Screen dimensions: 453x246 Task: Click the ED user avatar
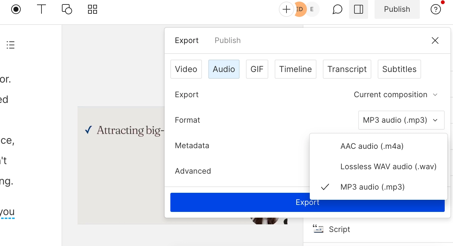pyautogui.click(x=301, y=9)
